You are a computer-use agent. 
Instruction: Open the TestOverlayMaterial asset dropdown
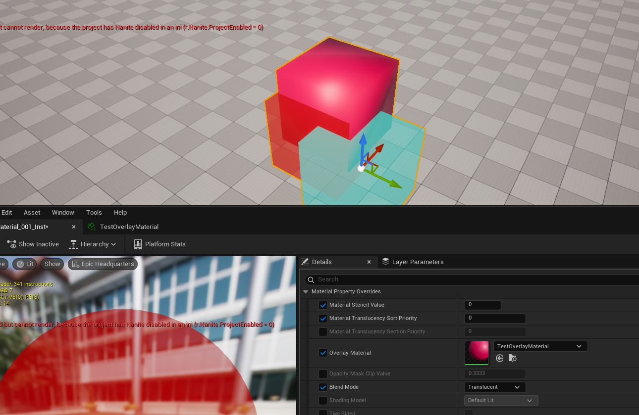[x=540, y=346]
